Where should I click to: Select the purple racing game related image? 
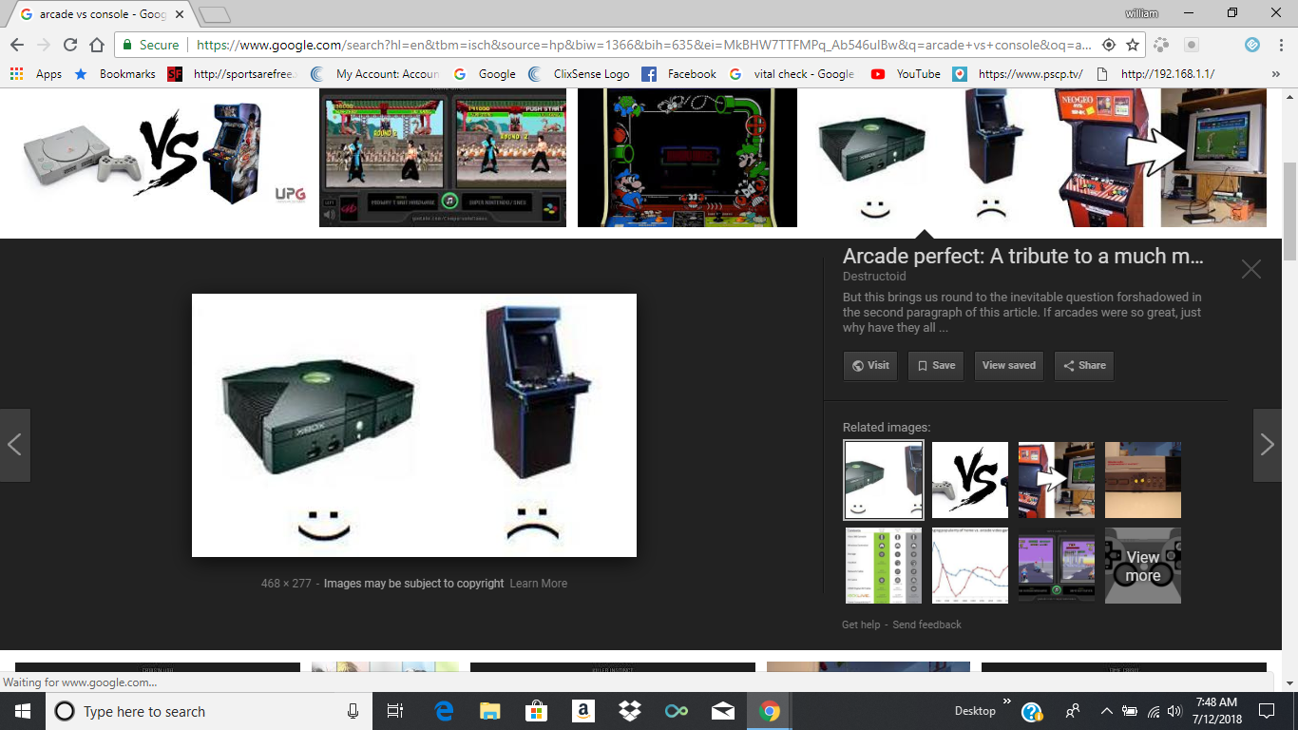(1057, 566)
